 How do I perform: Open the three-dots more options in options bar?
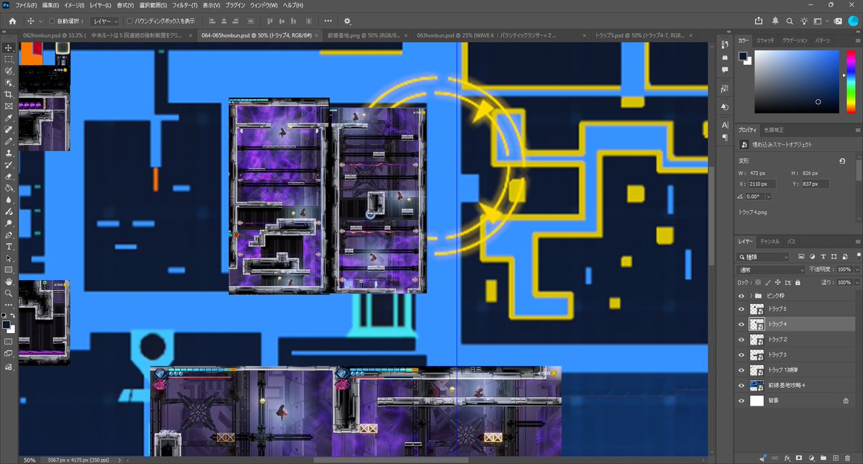coord(328,21)
